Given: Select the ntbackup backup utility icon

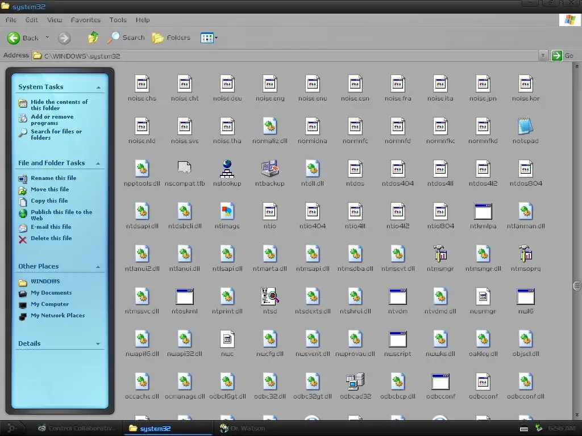Looking at the screenshot, I should click(270, 169).
